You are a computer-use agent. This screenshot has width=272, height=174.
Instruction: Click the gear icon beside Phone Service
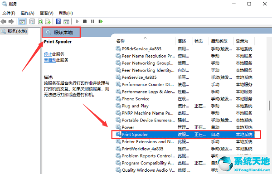click(x=118, y=98)
